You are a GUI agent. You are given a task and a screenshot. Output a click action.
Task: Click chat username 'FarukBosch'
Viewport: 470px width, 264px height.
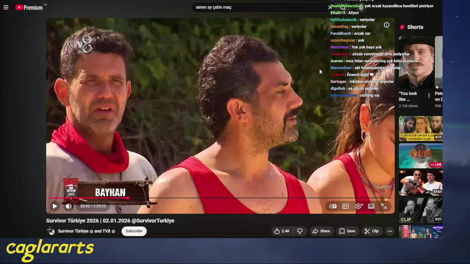(341, 33)
